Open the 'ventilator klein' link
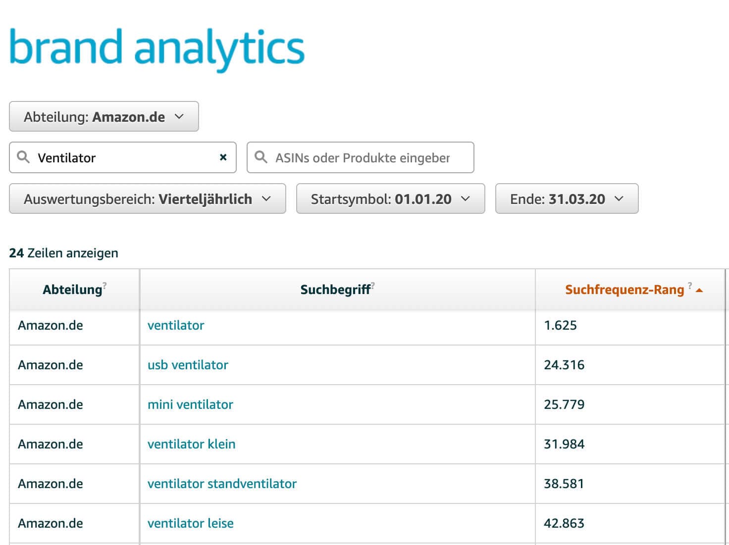Image resolution: width=729 pixels, height=545 pixels. [191, 444]
